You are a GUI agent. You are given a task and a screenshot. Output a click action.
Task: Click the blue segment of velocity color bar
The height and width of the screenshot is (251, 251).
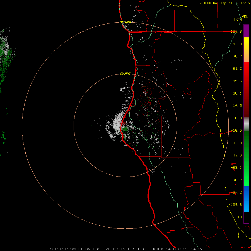[246, 199]
